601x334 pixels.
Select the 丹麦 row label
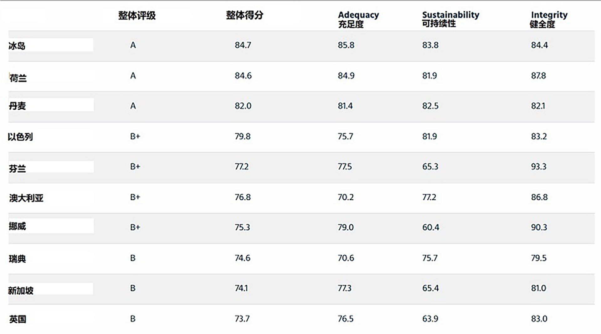(x=17, y=106)
